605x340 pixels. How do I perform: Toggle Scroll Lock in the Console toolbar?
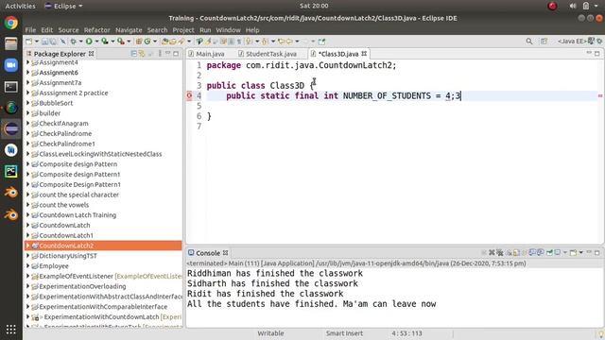[x=516, y=253]
